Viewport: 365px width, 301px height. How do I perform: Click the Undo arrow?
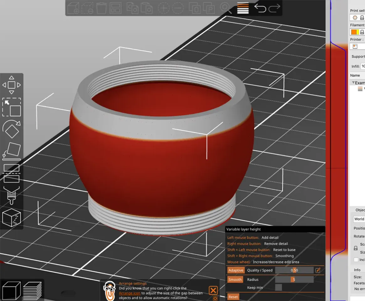point(260,8)
